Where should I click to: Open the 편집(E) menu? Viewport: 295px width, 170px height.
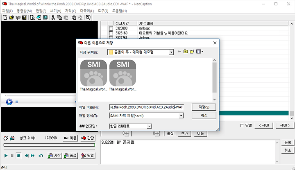pyautogui.click(x=41, y=11)
